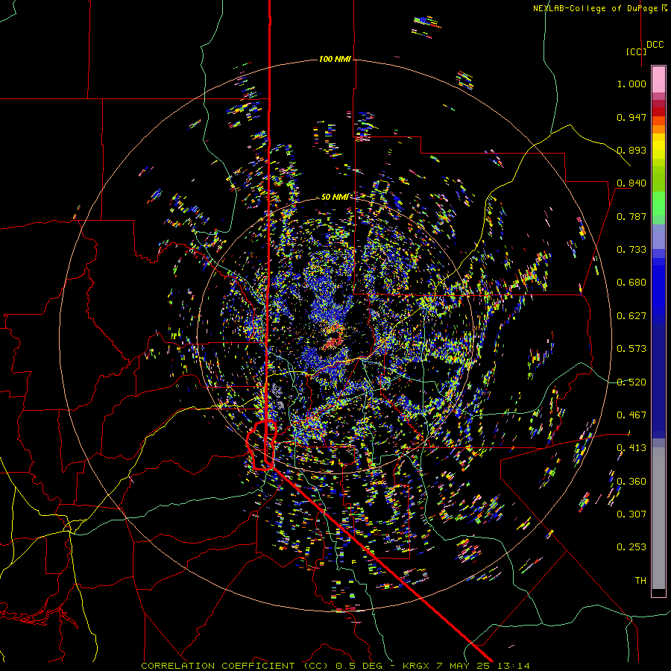Click the Correlation Coefficient KRGX caption
The width and height of the screenshot is (671, 671).
(335, 666)
